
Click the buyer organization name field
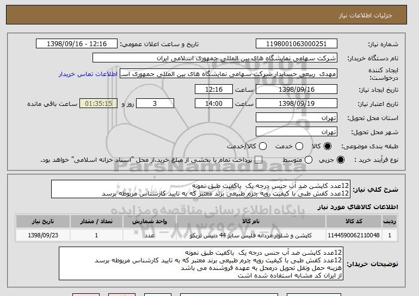(215, 58)
